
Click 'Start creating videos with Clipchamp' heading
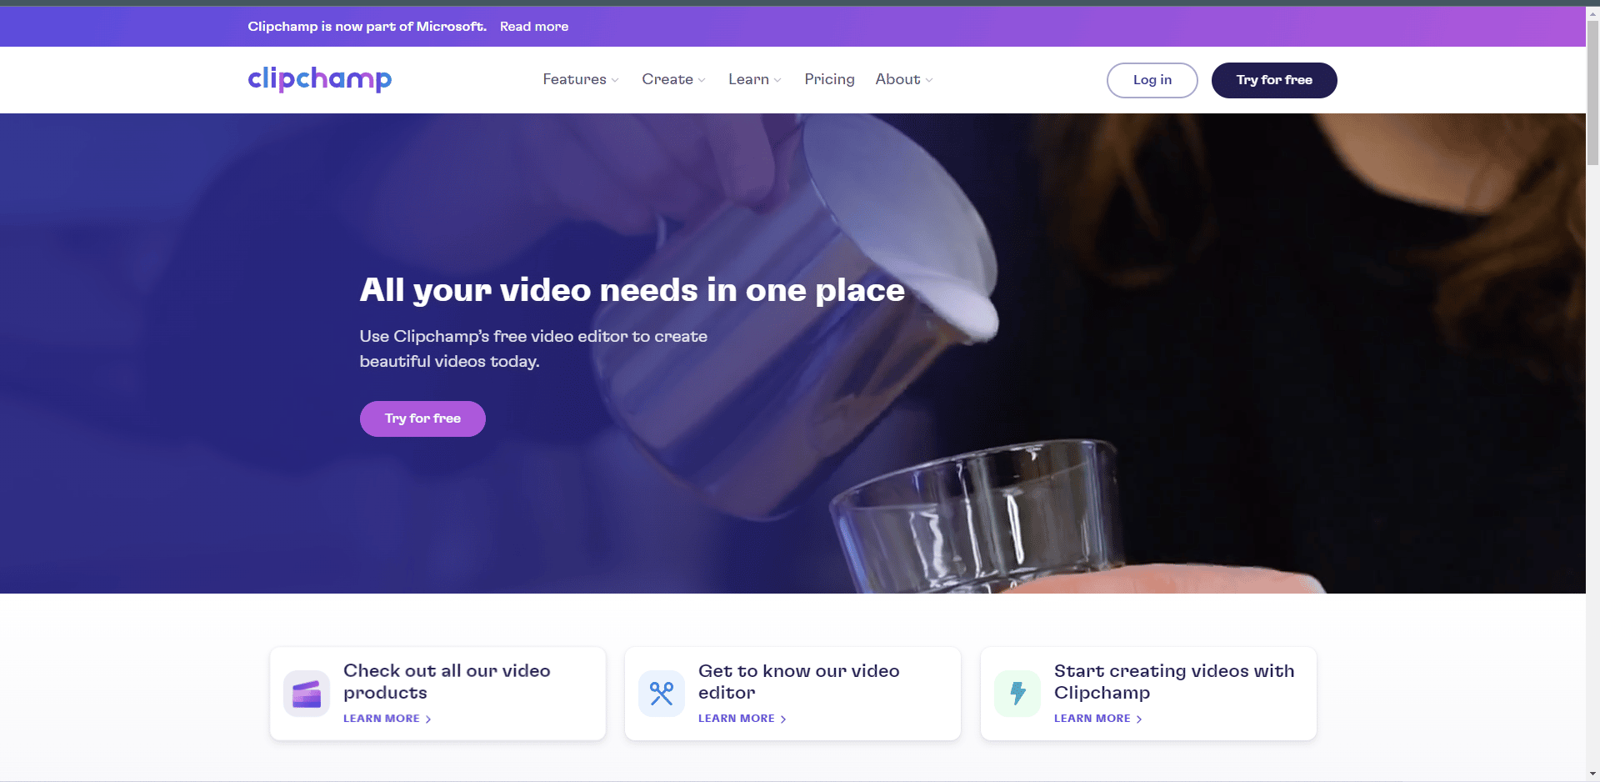[1174, 682]
